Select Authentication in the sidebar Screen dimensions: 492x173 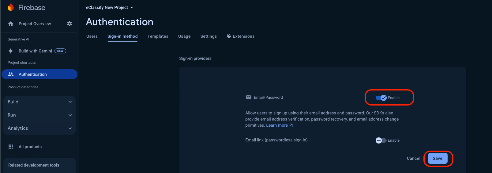click(x=39, y=74)
